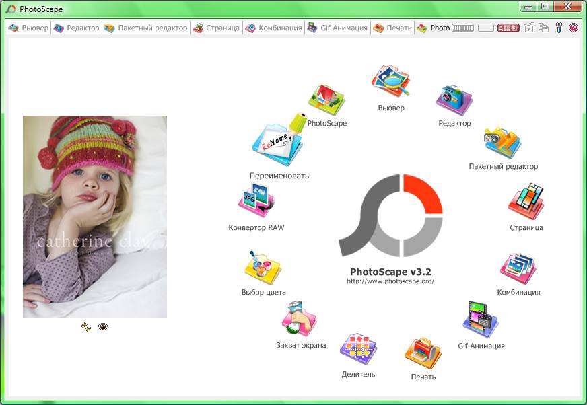Launch the large Пакетный редактор icon
The height and width of the screenshot is (405, 587).
tap(502, 142)
